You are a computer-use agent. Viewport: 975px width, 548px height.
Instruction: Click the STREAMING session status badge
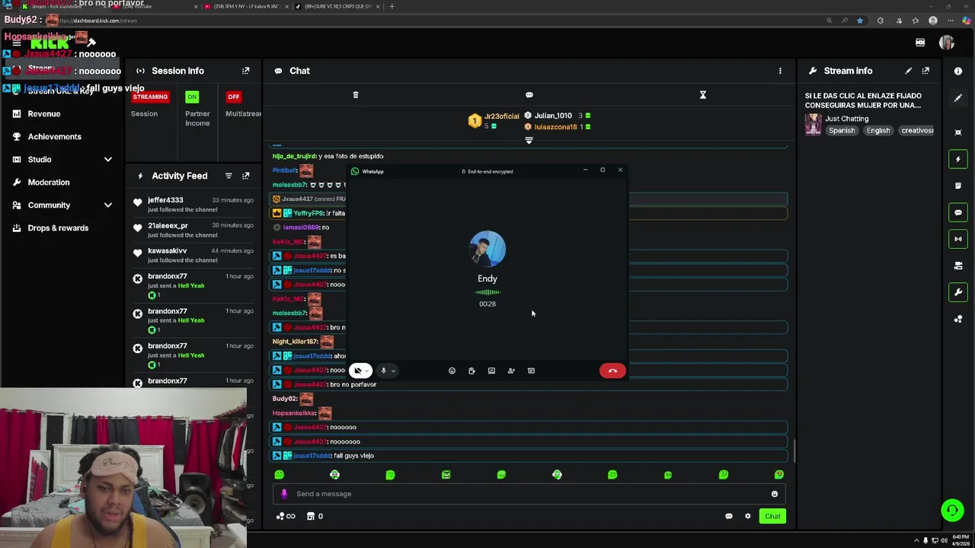(150, 97)
